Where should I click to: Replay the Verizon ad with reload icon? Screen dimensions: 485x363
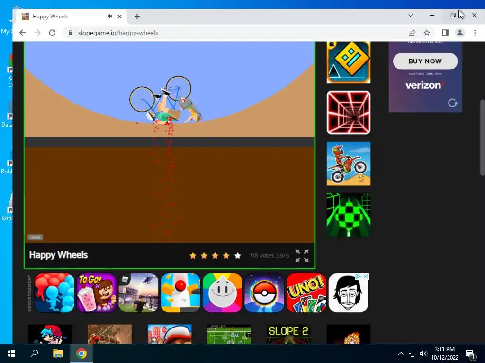point(452,103)
